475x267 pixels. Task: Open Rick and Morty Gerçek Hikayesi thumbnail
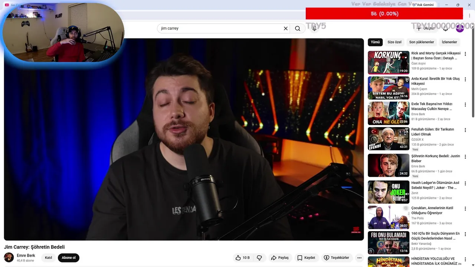389,63
